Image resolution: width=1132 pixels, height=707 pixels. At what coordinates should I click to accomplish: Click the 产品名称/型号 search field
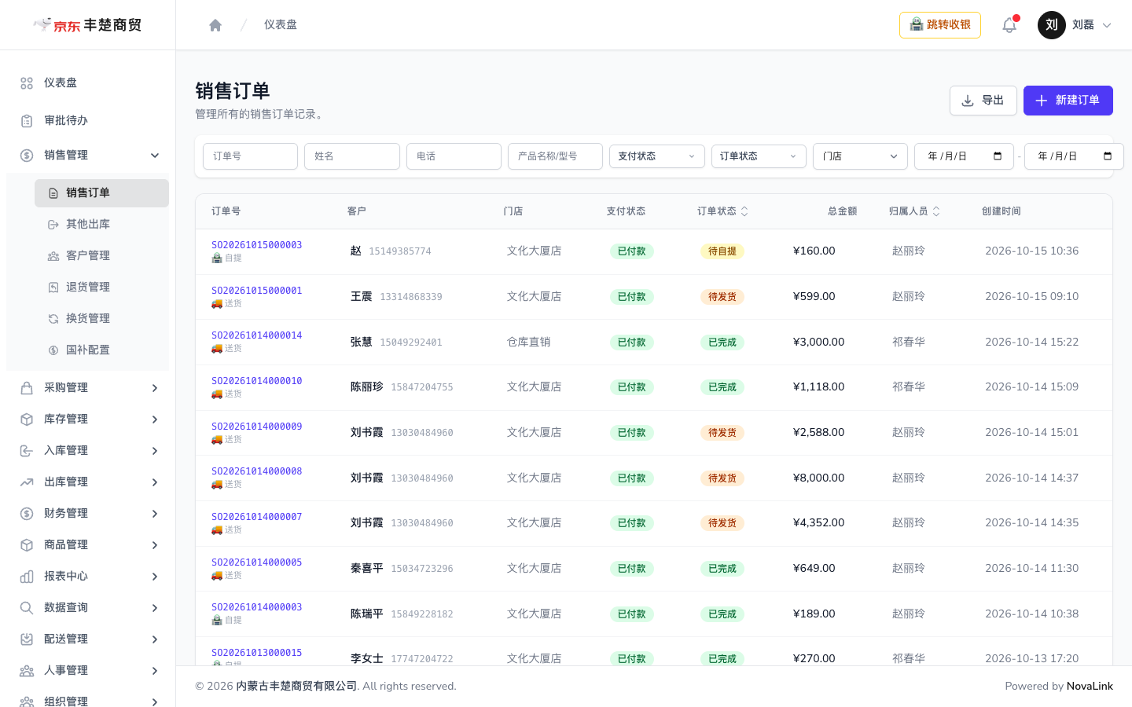(555, 156)
